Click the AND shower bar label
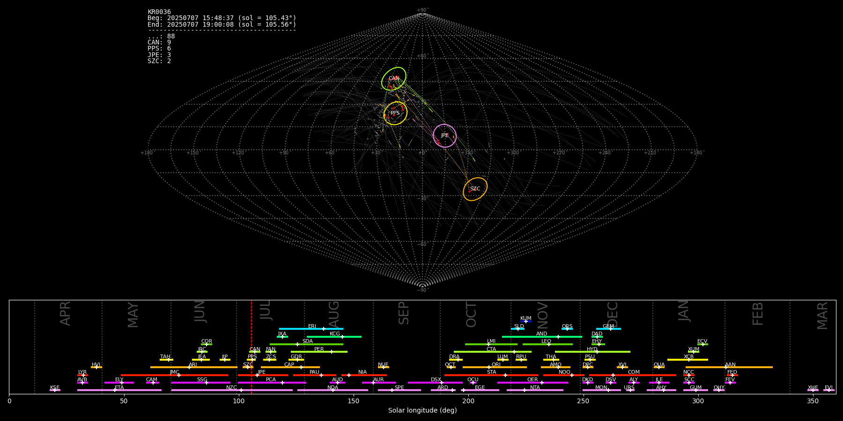 [542, 334]
